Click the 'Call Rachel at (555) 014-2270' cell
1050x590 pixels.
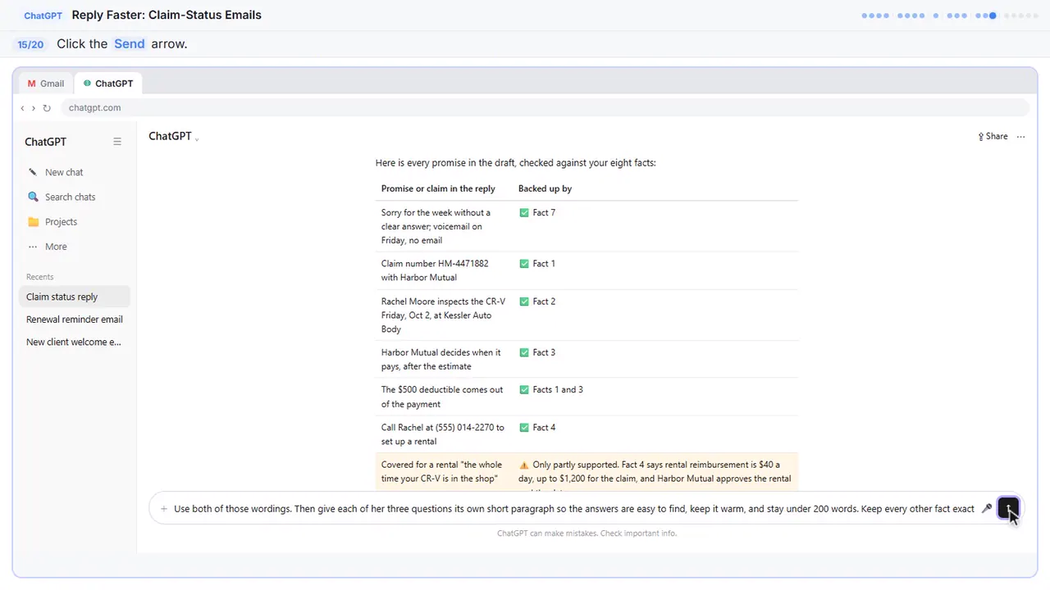(x=443, y=434)
